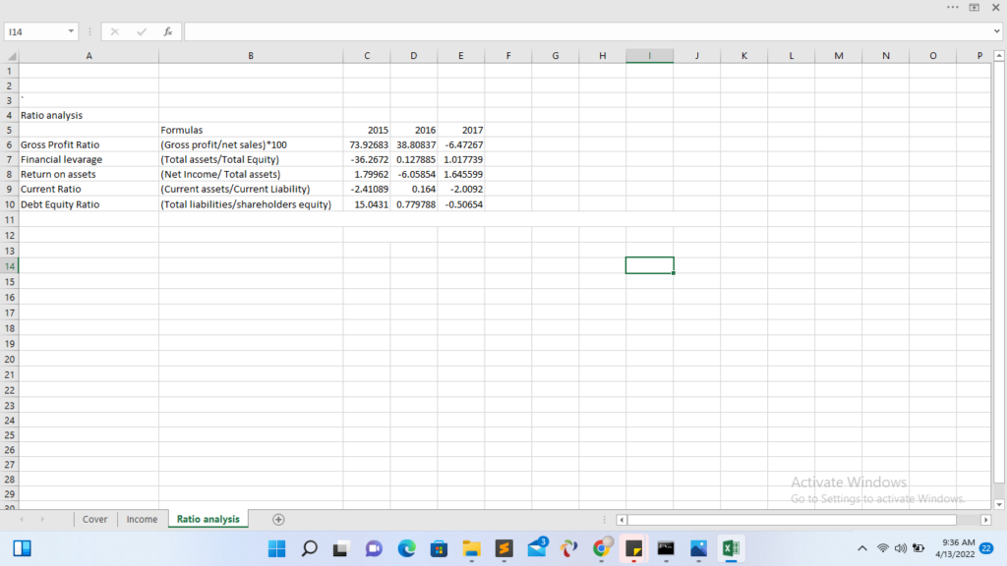Open Google Chrome from the taskbar
1007x566 pixels.
click(x=601, y=548)
